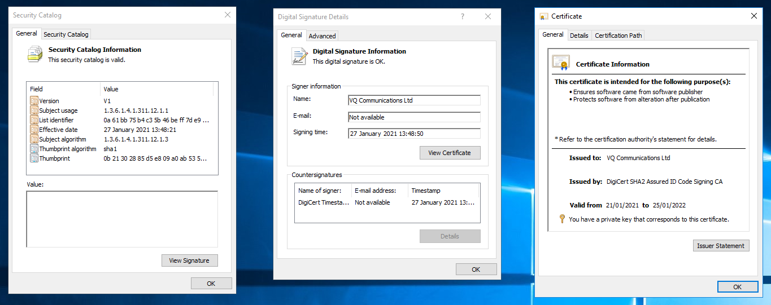Click the signer Name input field
771x305 pixels.
pos(414,100)
